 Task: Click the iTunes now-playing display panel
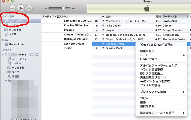[x=139, y=8]
